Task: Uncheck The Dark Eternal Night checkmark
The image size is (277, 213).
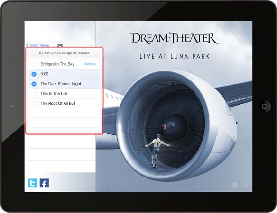Action: (x=34, y=84)
